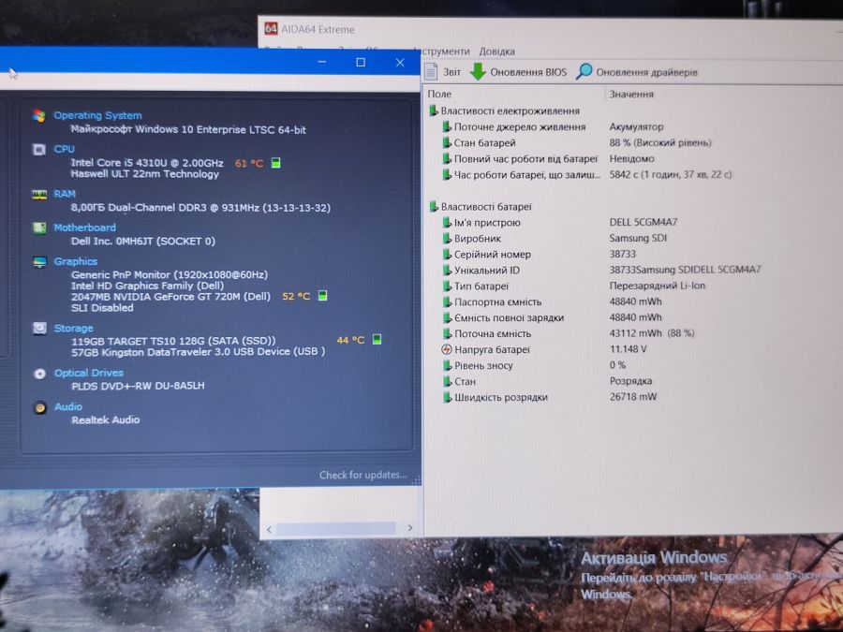
Task: Click the Graphics monitor icon in Speccy
Action: 39,262
